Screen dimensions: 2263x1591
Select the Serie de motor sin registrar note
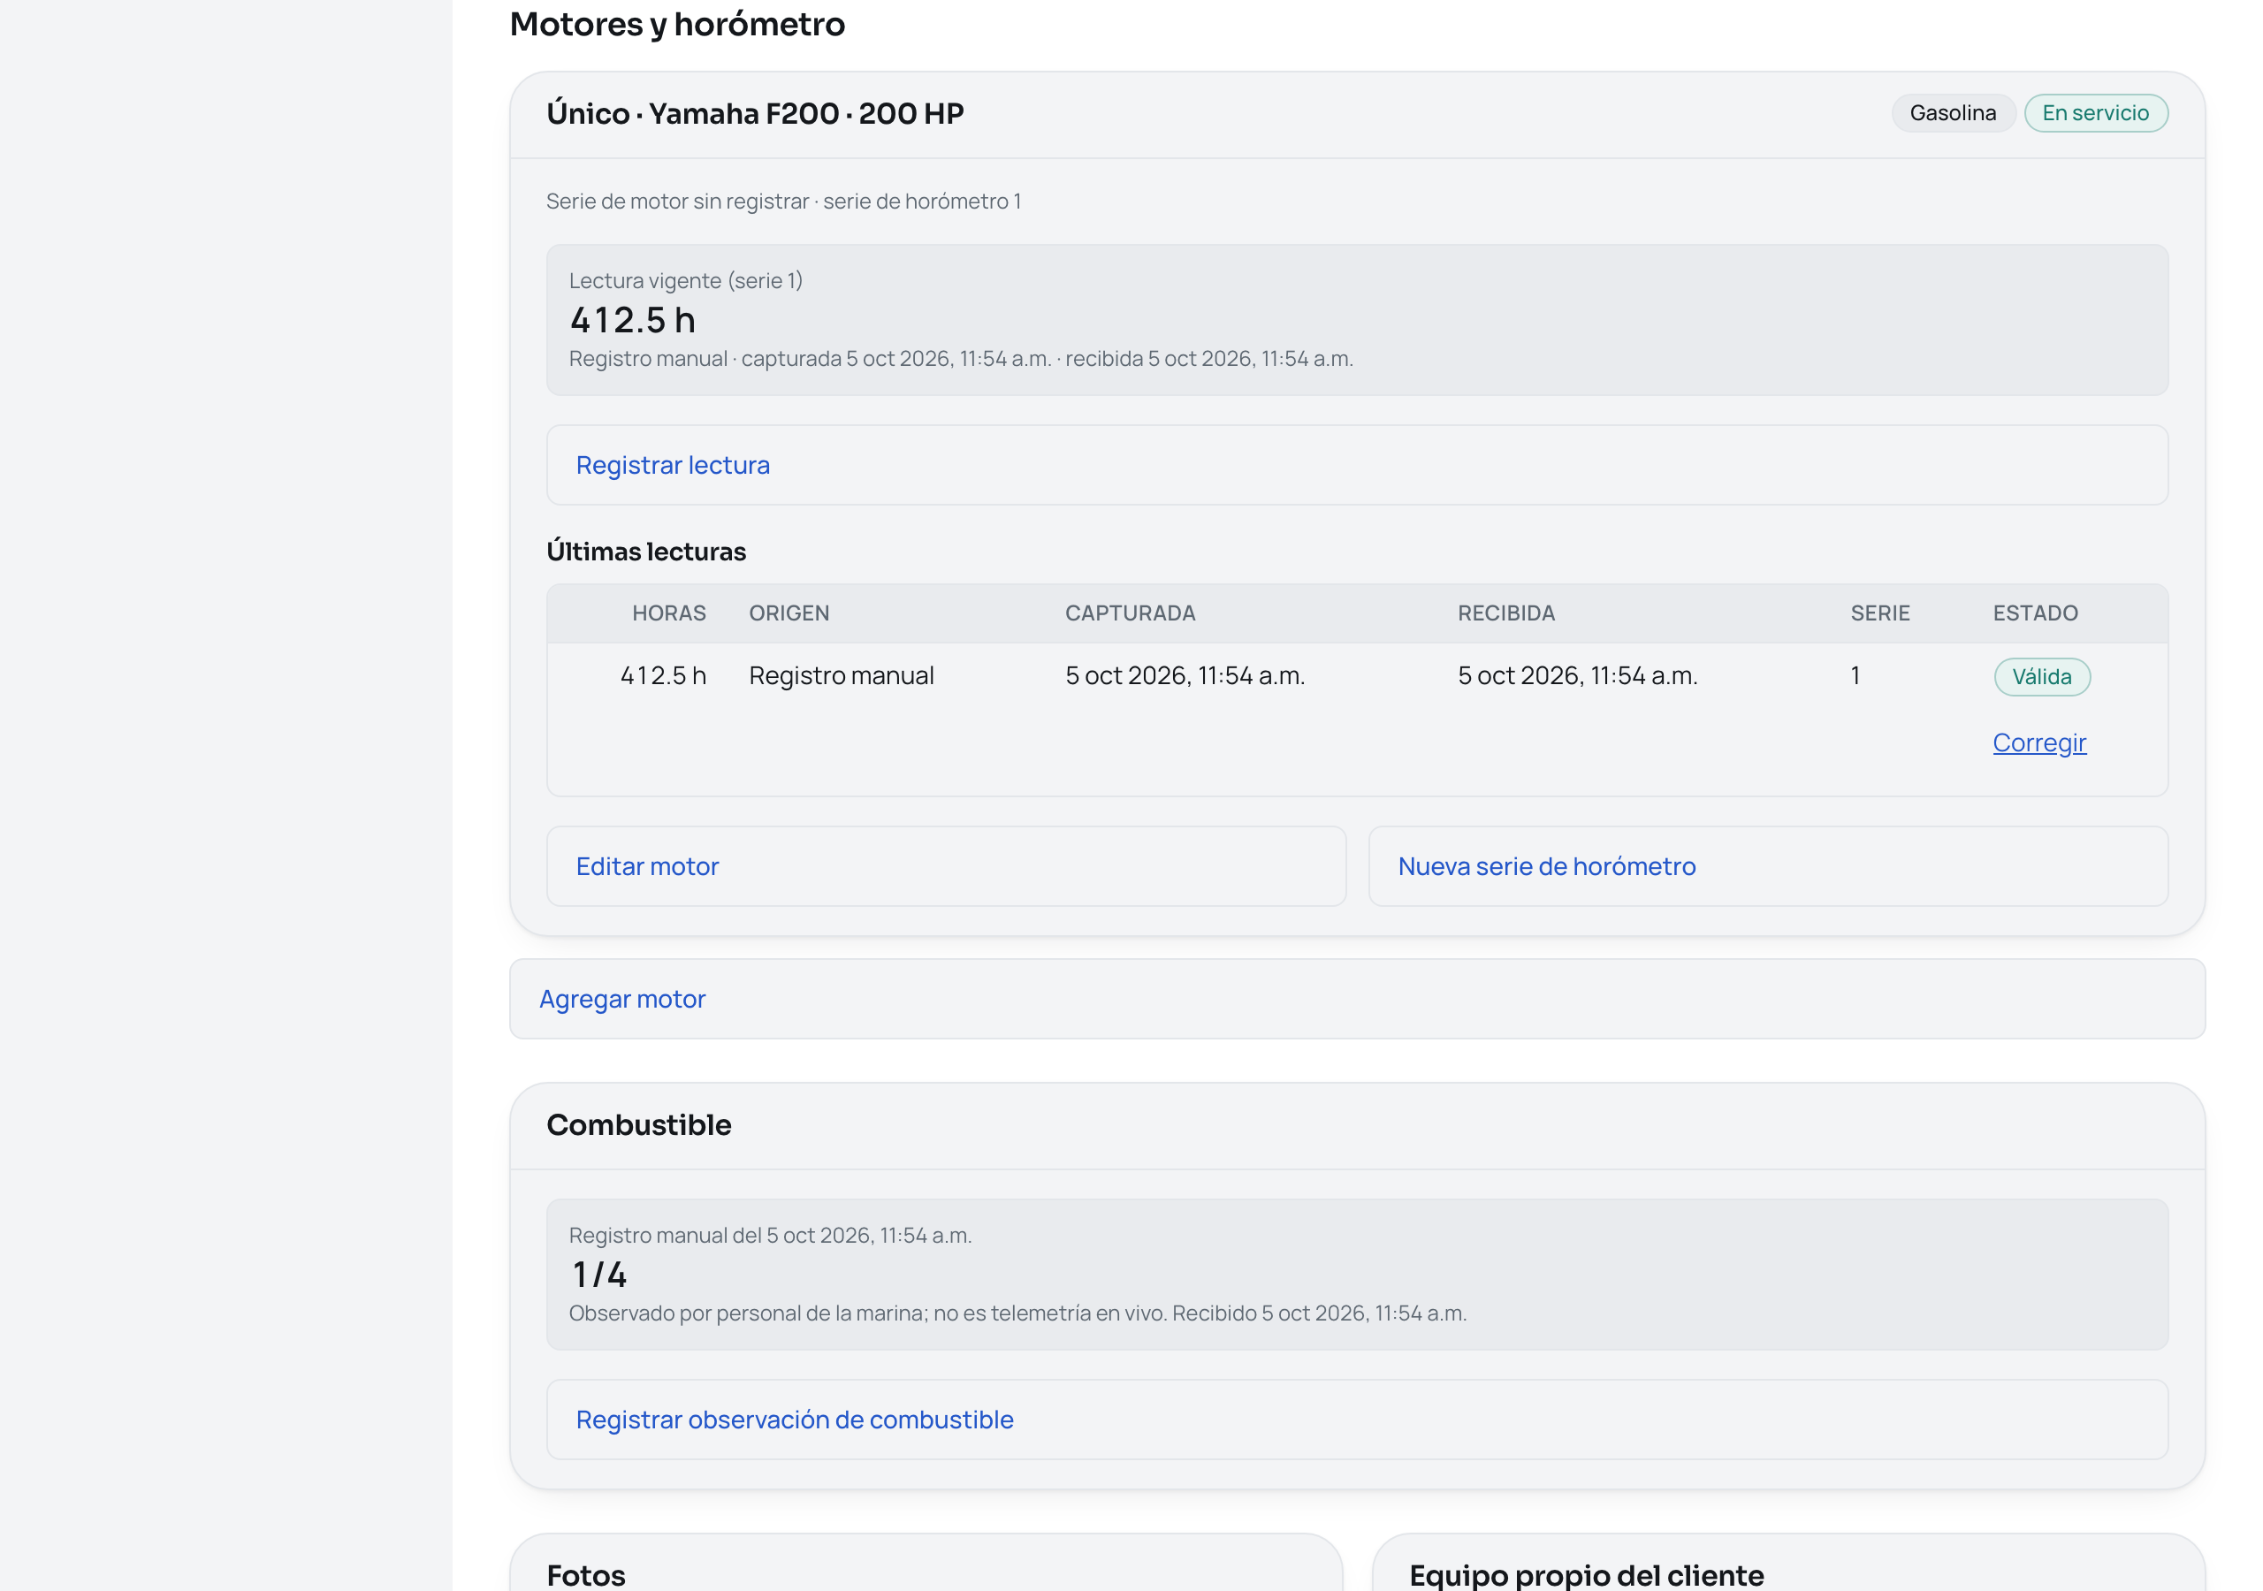(x=782, y=202)
